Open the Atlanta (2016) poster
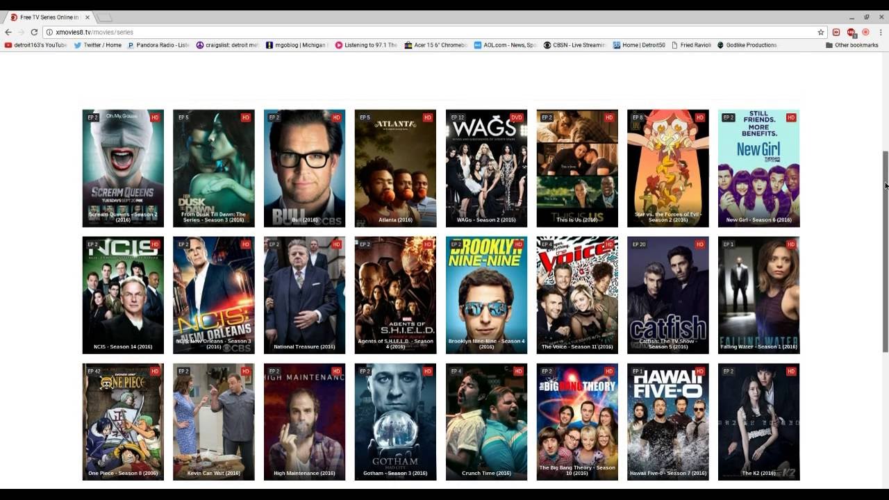Screen dimensions: 889x500 395,168
